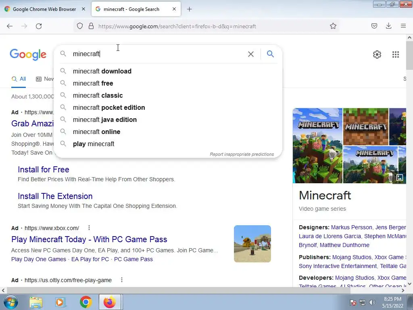The width and height of the screenshot is (413, 310).
Task: Open Minecraft dirt block logo image
Action: click(365, 126)
